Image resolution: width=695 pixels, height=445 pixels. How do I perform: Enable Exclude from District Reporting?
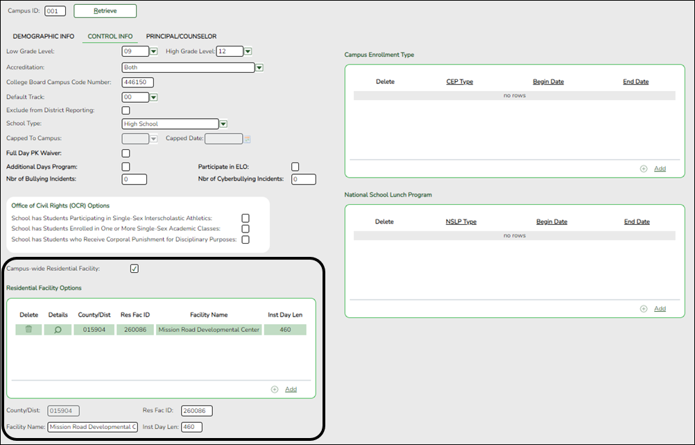[x=126, y=110]
